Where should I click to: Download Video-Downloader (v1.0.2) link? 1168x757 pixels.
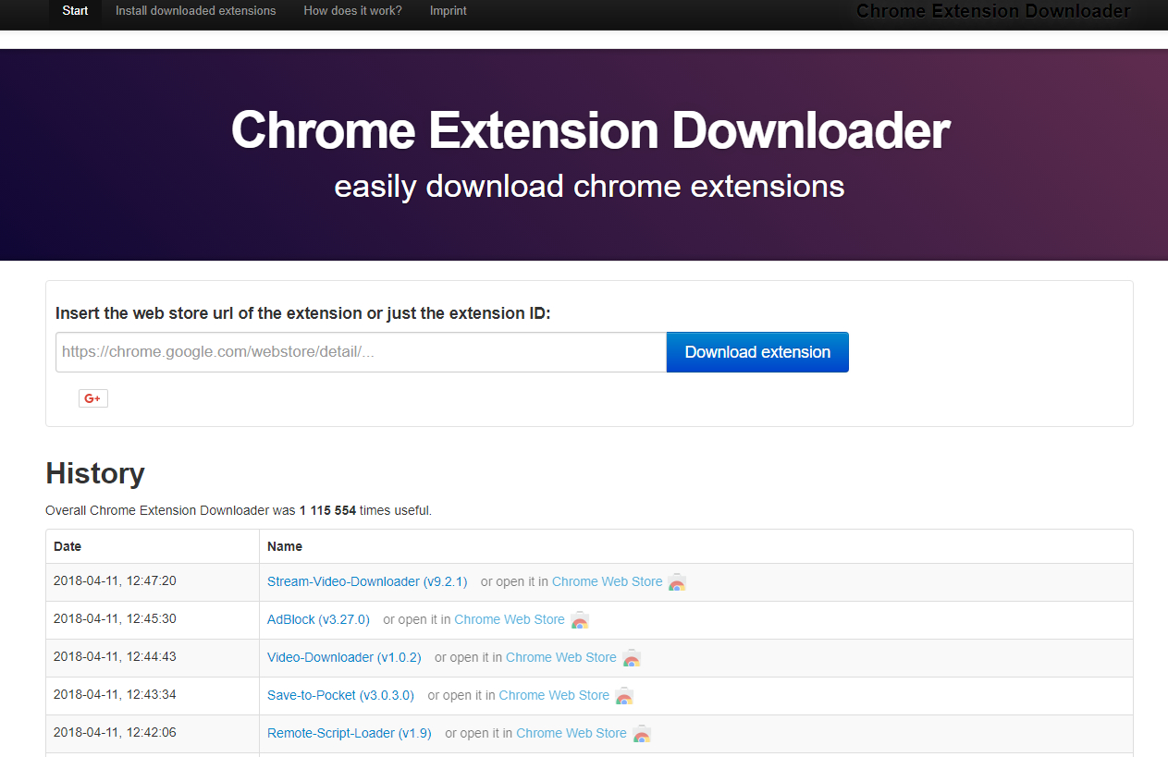pyautogui.click(x=344, y=657)
